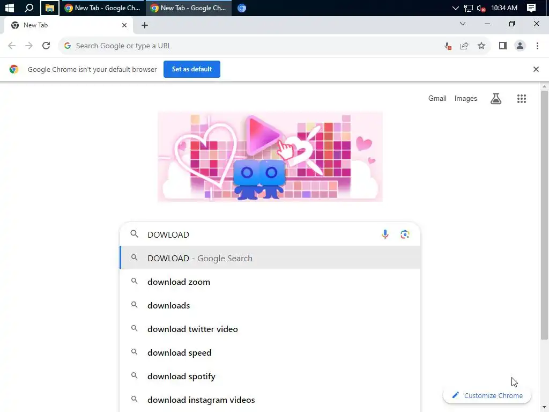Open the Chrome three-dot menu
The width and height of the screenshot is (549, 412).
pyautogui.click(x=537, y=46)
